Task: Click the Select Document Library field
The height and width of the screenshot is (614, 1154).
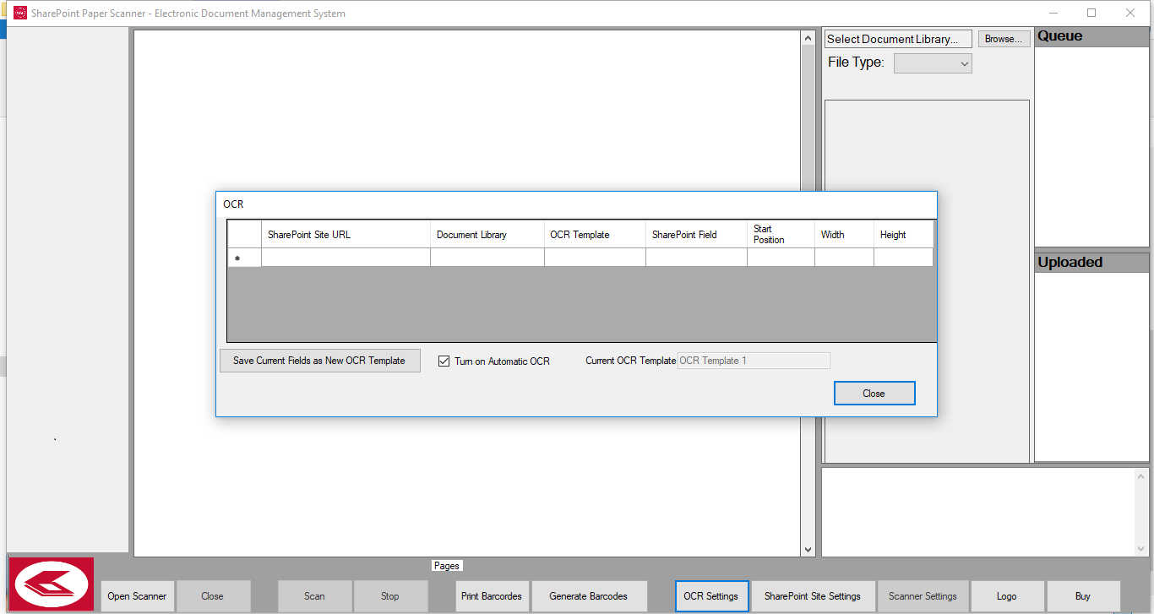Action: pyautogui.click(x=898, y=39)
